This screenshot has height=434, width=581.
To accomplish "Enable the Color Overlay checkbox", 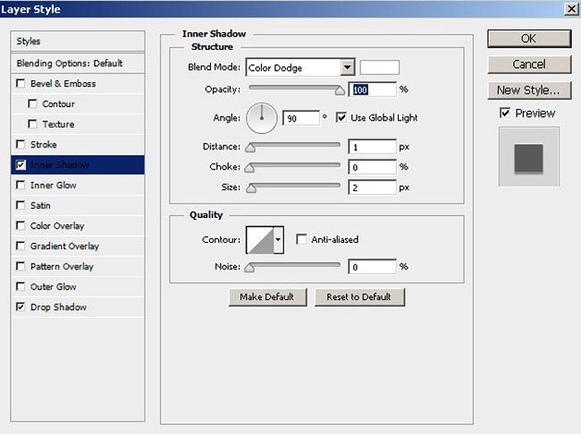I will click(21, 226).
